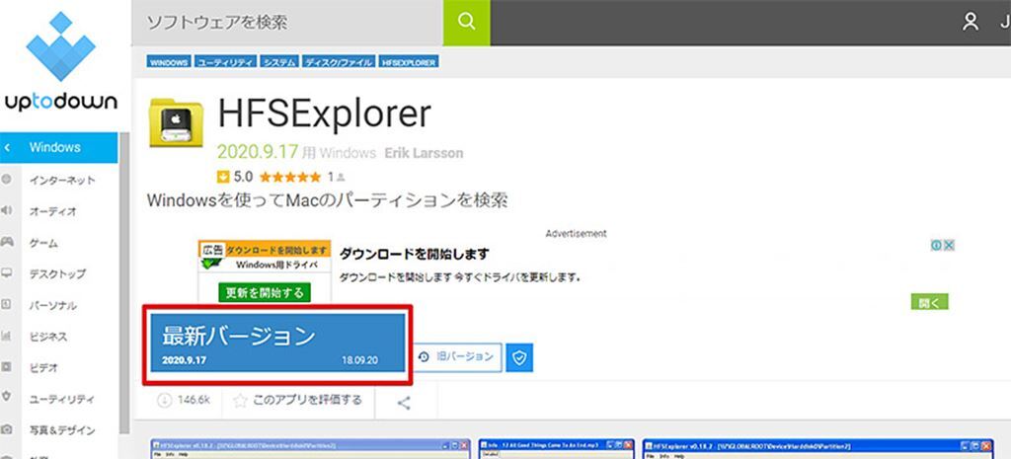Screen dimensions: 1011x459
Task: Click the Uptodown logo
Action: click(x=60, y=62)
